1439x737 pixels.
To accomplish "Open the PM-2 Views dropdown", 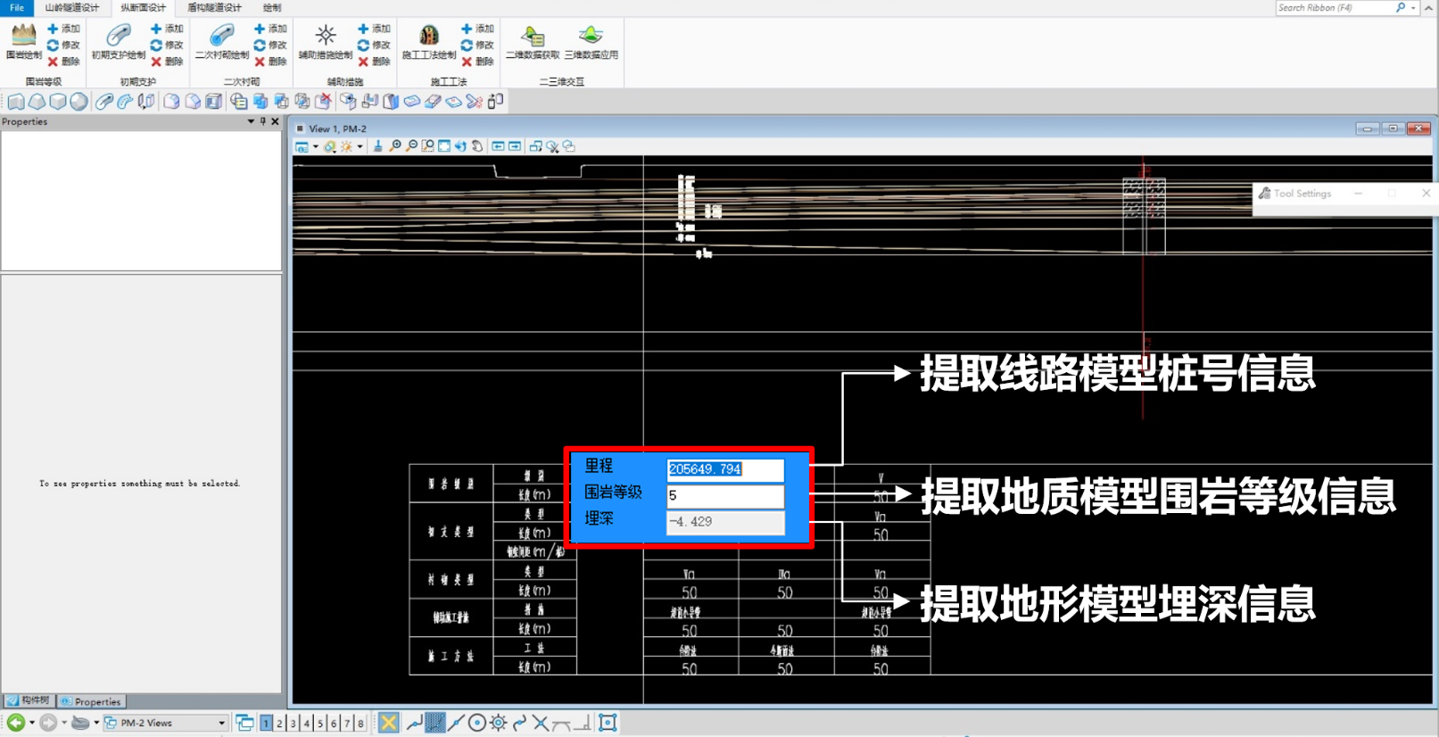I will tap(221, 724).
